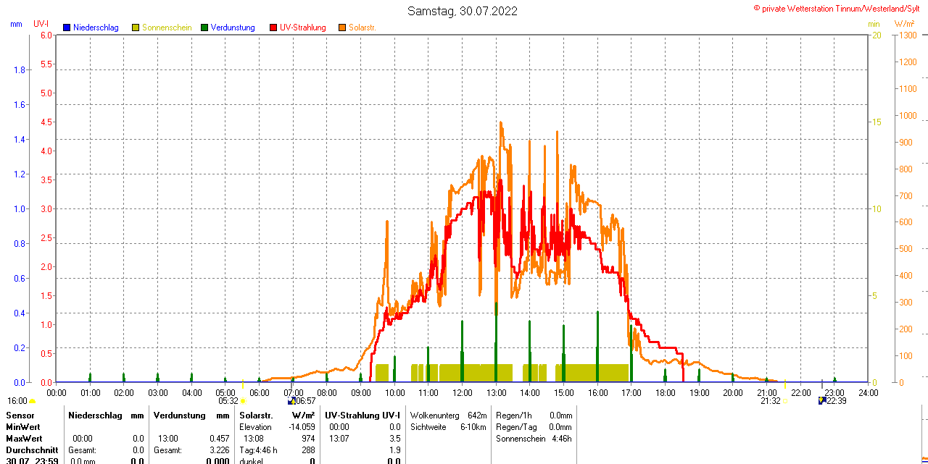Select the Niederschlag legend label
928x464 pixels.
point(96,28)
